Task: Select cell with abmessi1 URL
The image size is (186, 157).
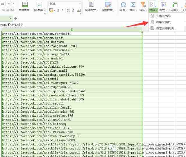Action: [72, 79]
